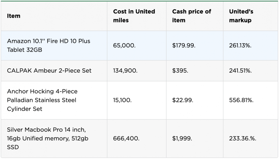
Task: Click the 556.81% markup cell
Action: (241, 100)
